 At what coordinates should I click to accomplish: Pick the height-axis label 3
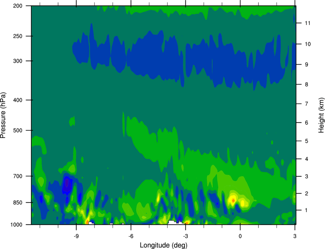pyautogui.click(x=306, y=177)
